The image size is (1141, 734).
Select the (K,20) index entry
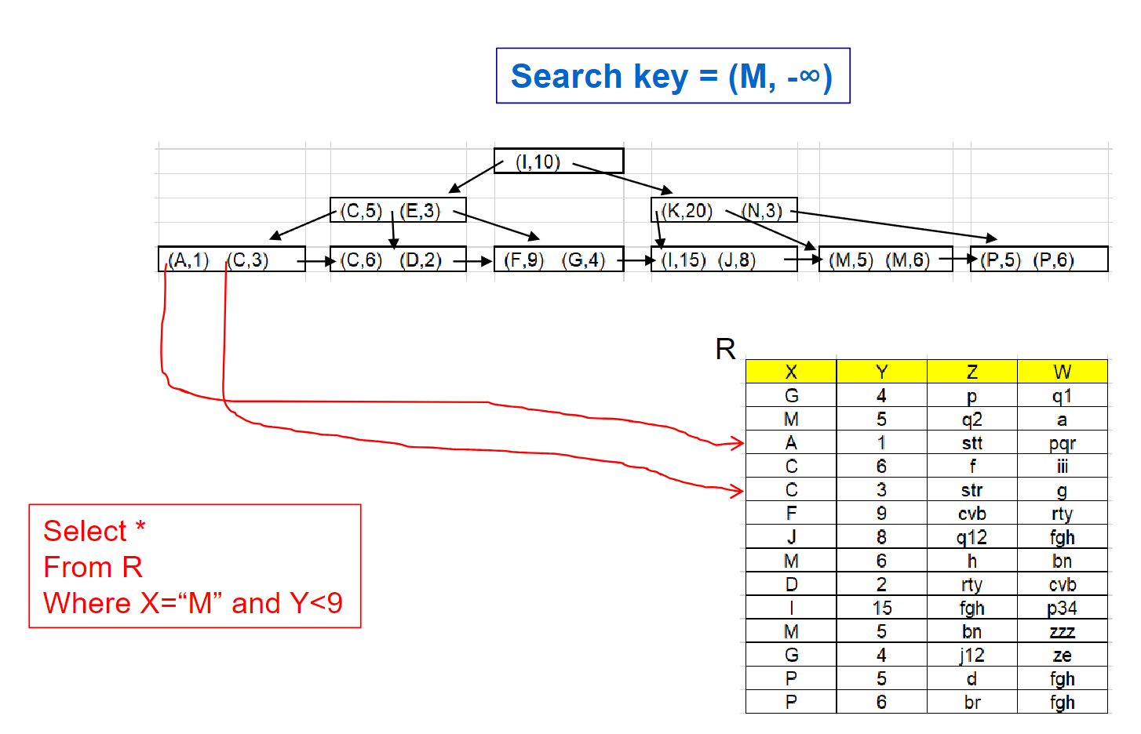[x=687, y=211]
